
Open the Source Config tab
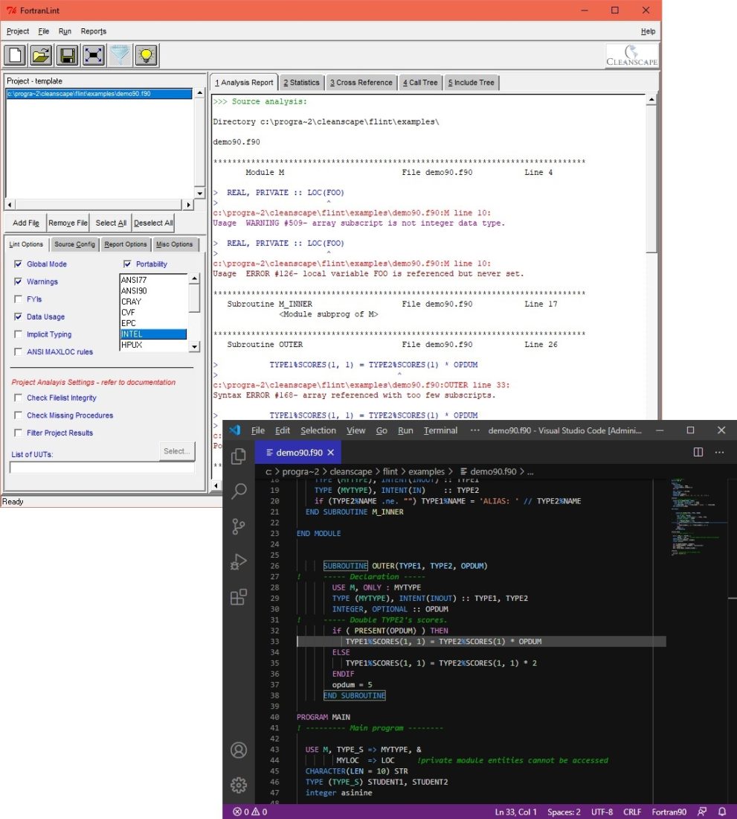tap(74, 244)
